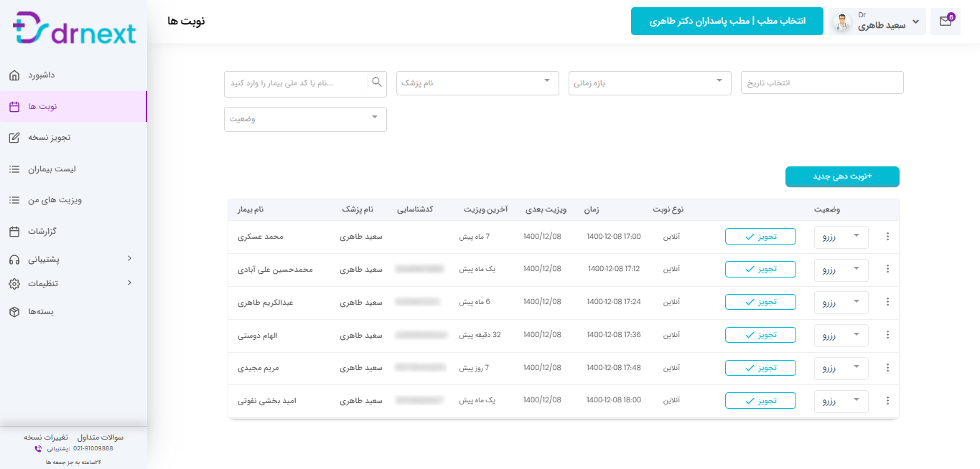
Task: Click the نوبت ها calendar icon
Action: 14,107
